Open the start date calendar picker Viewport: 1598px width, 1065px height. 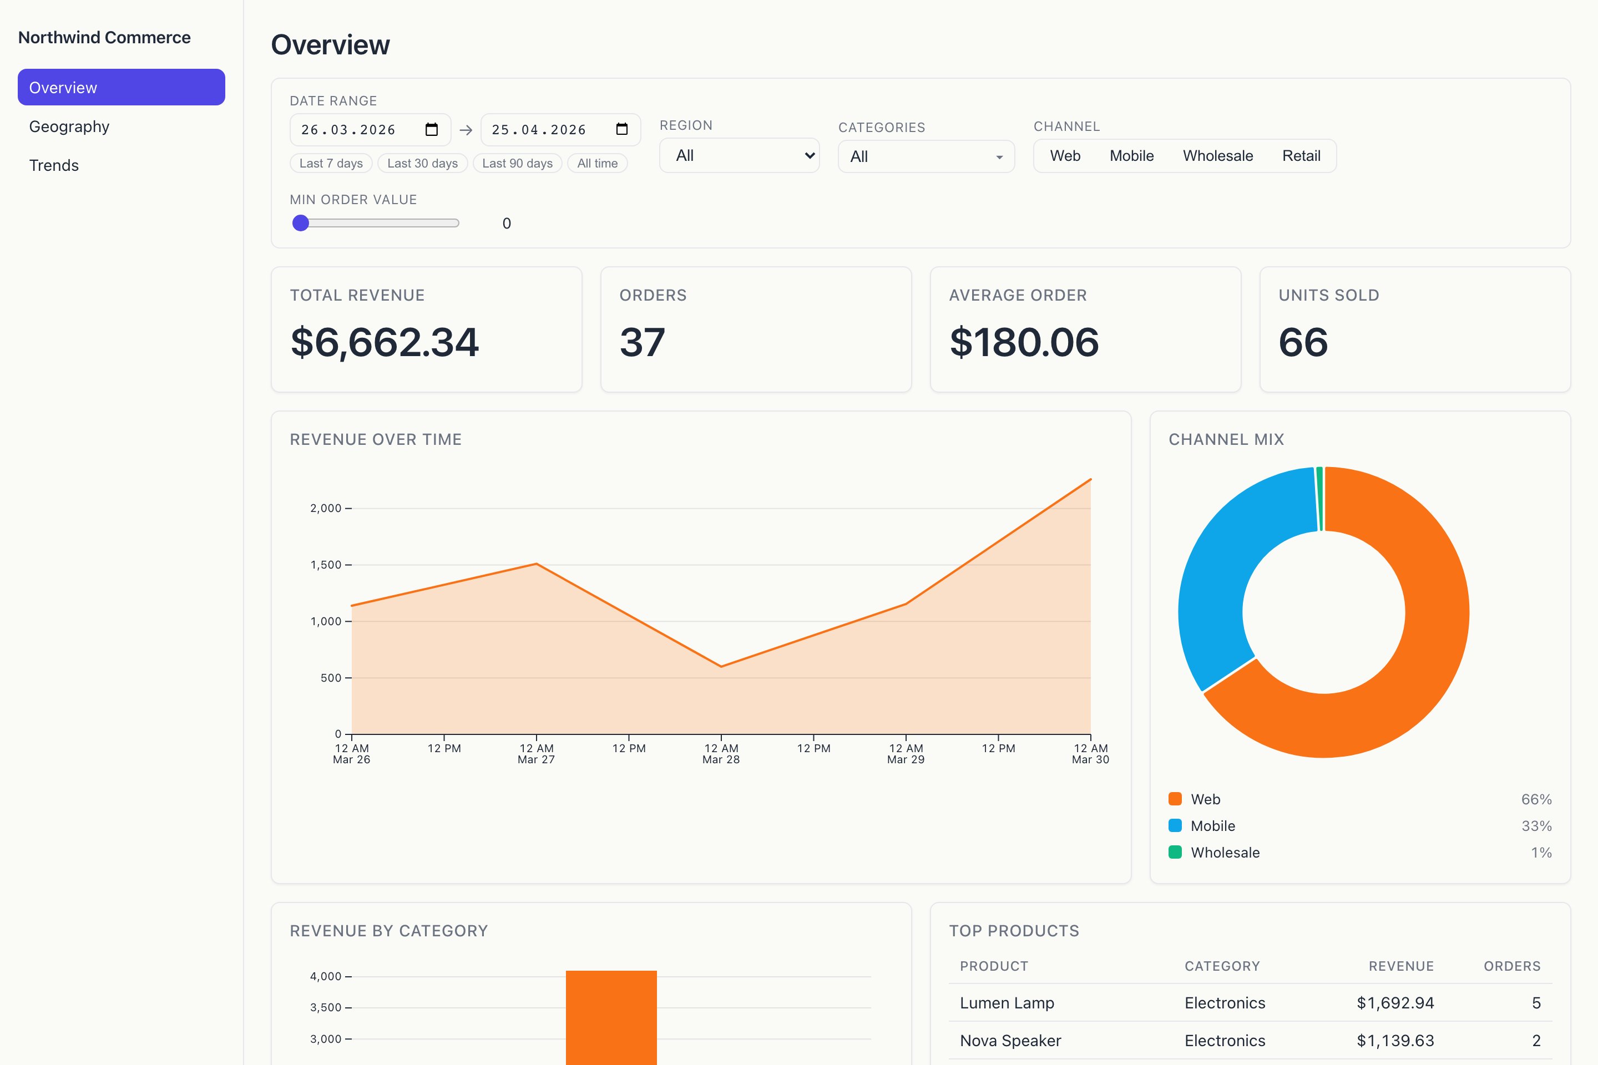433,129
